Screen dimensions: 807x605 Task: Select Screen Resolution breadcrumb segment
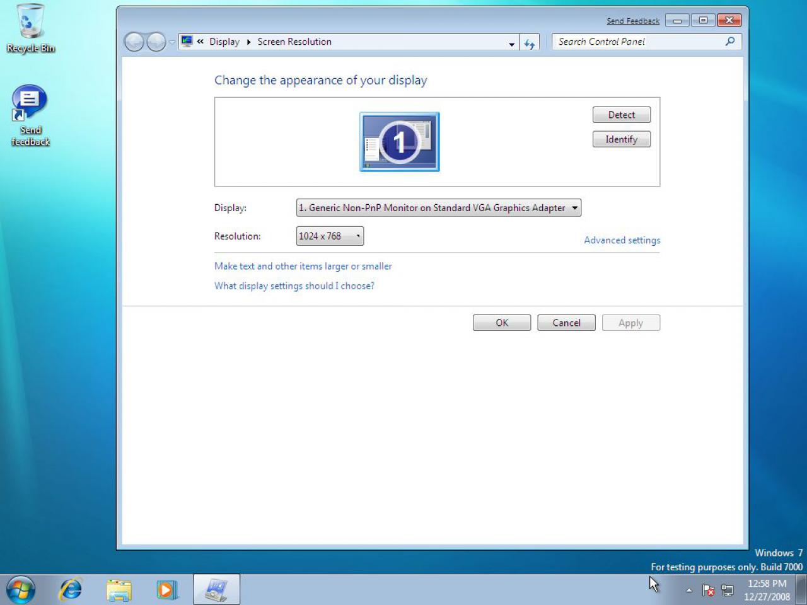(x=294, y=42)
